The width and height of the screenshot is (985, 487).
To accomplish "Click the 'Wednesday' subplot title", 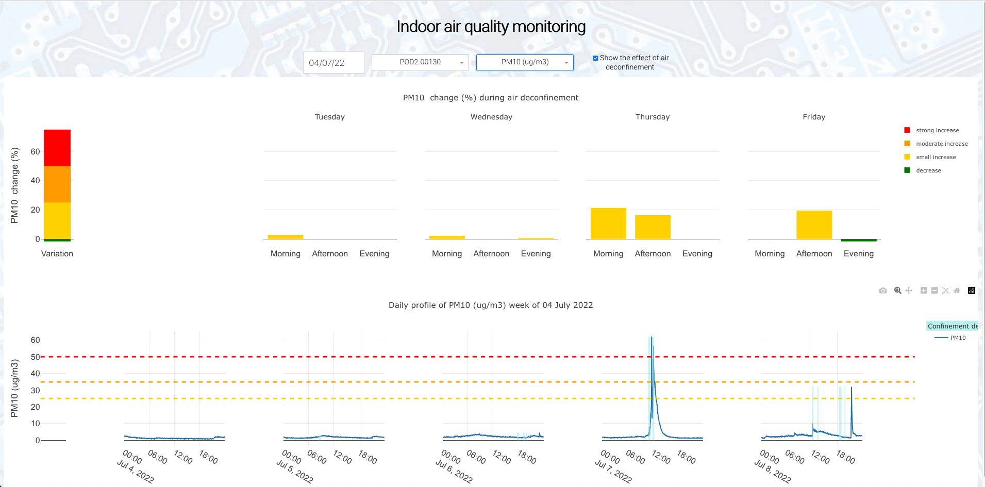I will click(491, 117).
